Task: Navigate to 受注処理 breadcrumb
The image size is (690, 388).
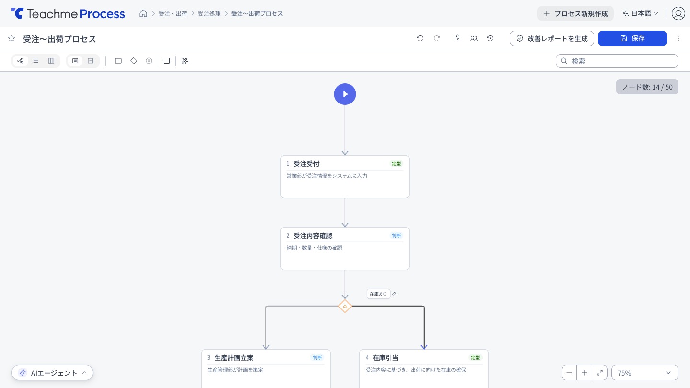Action: point(209,13)
